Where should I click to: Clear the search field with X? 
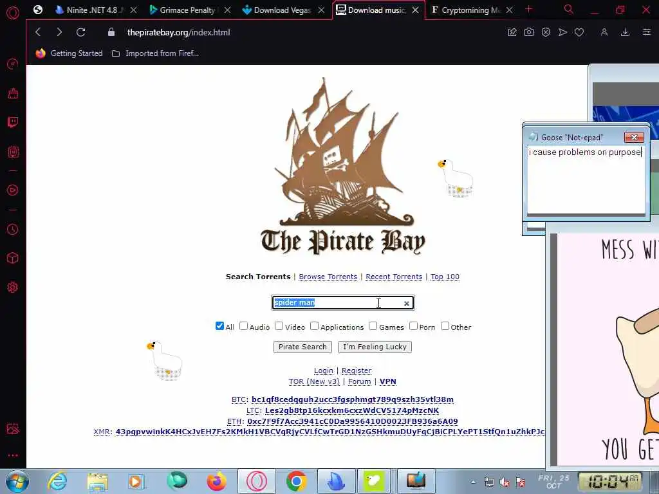407,304
